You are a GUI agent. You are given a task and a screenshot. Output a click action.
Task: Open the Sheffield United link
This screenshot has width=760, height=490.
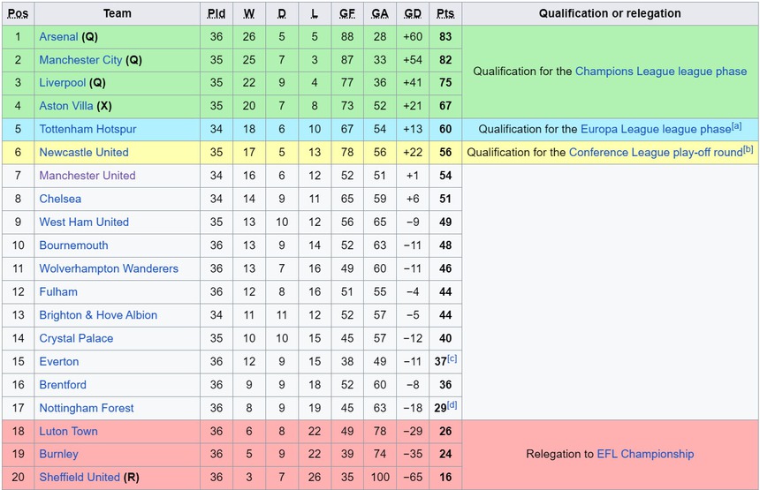[x=79, y=478]
